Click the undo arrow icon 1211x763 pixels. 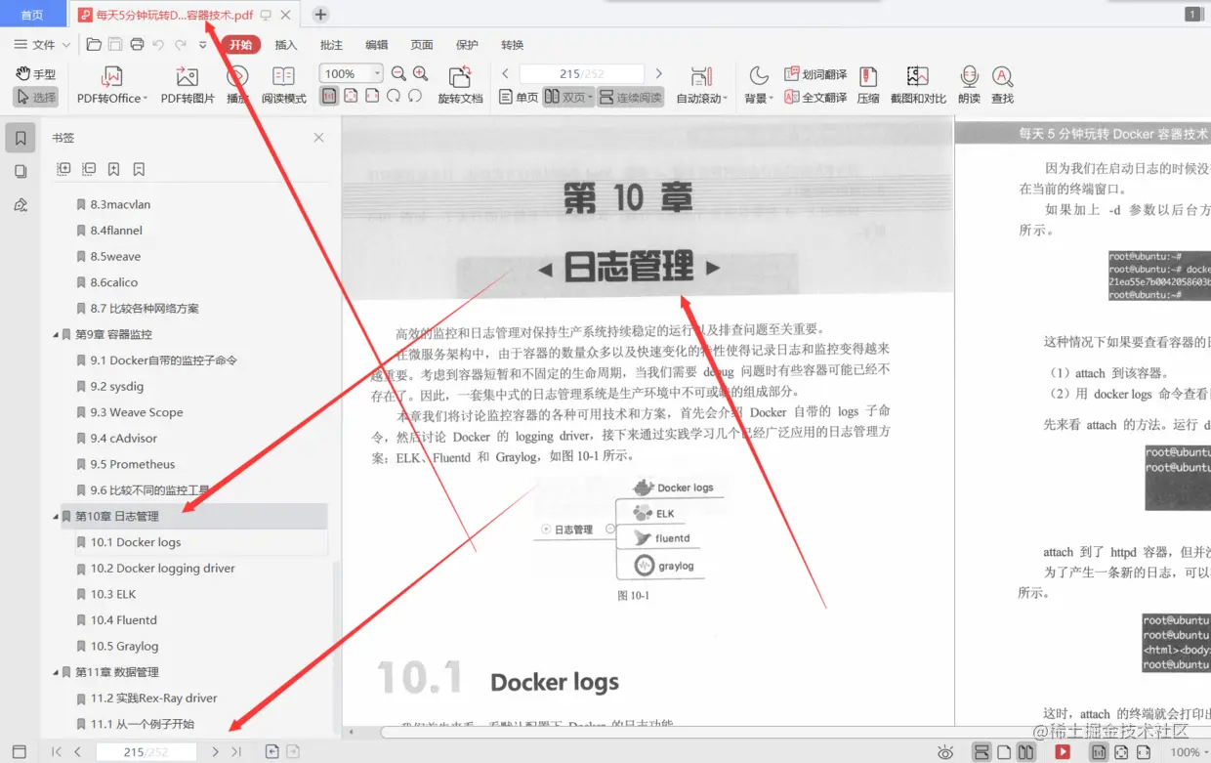coord(158,44)
